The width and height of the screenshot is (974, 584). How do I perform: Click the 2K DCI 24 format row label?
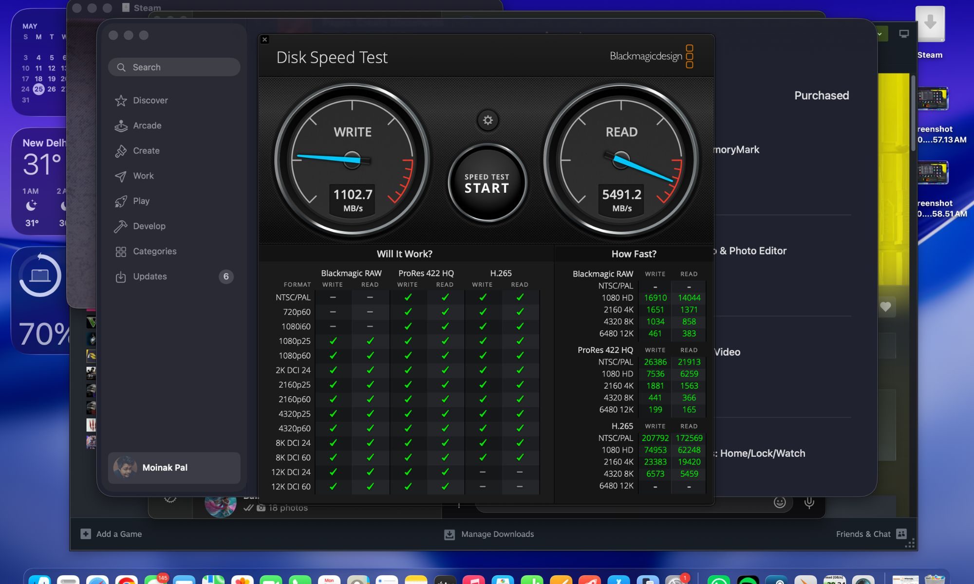tap(293, 370)
